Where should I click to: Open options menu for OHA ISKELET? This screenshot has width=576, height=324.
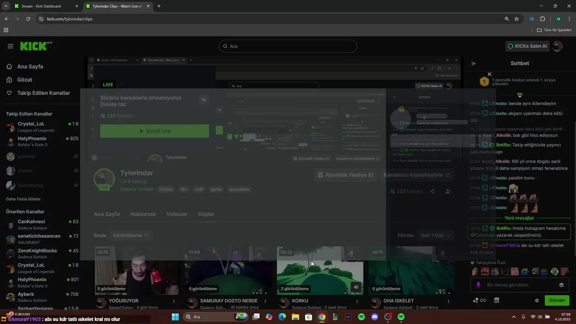[x=449, y=301]
